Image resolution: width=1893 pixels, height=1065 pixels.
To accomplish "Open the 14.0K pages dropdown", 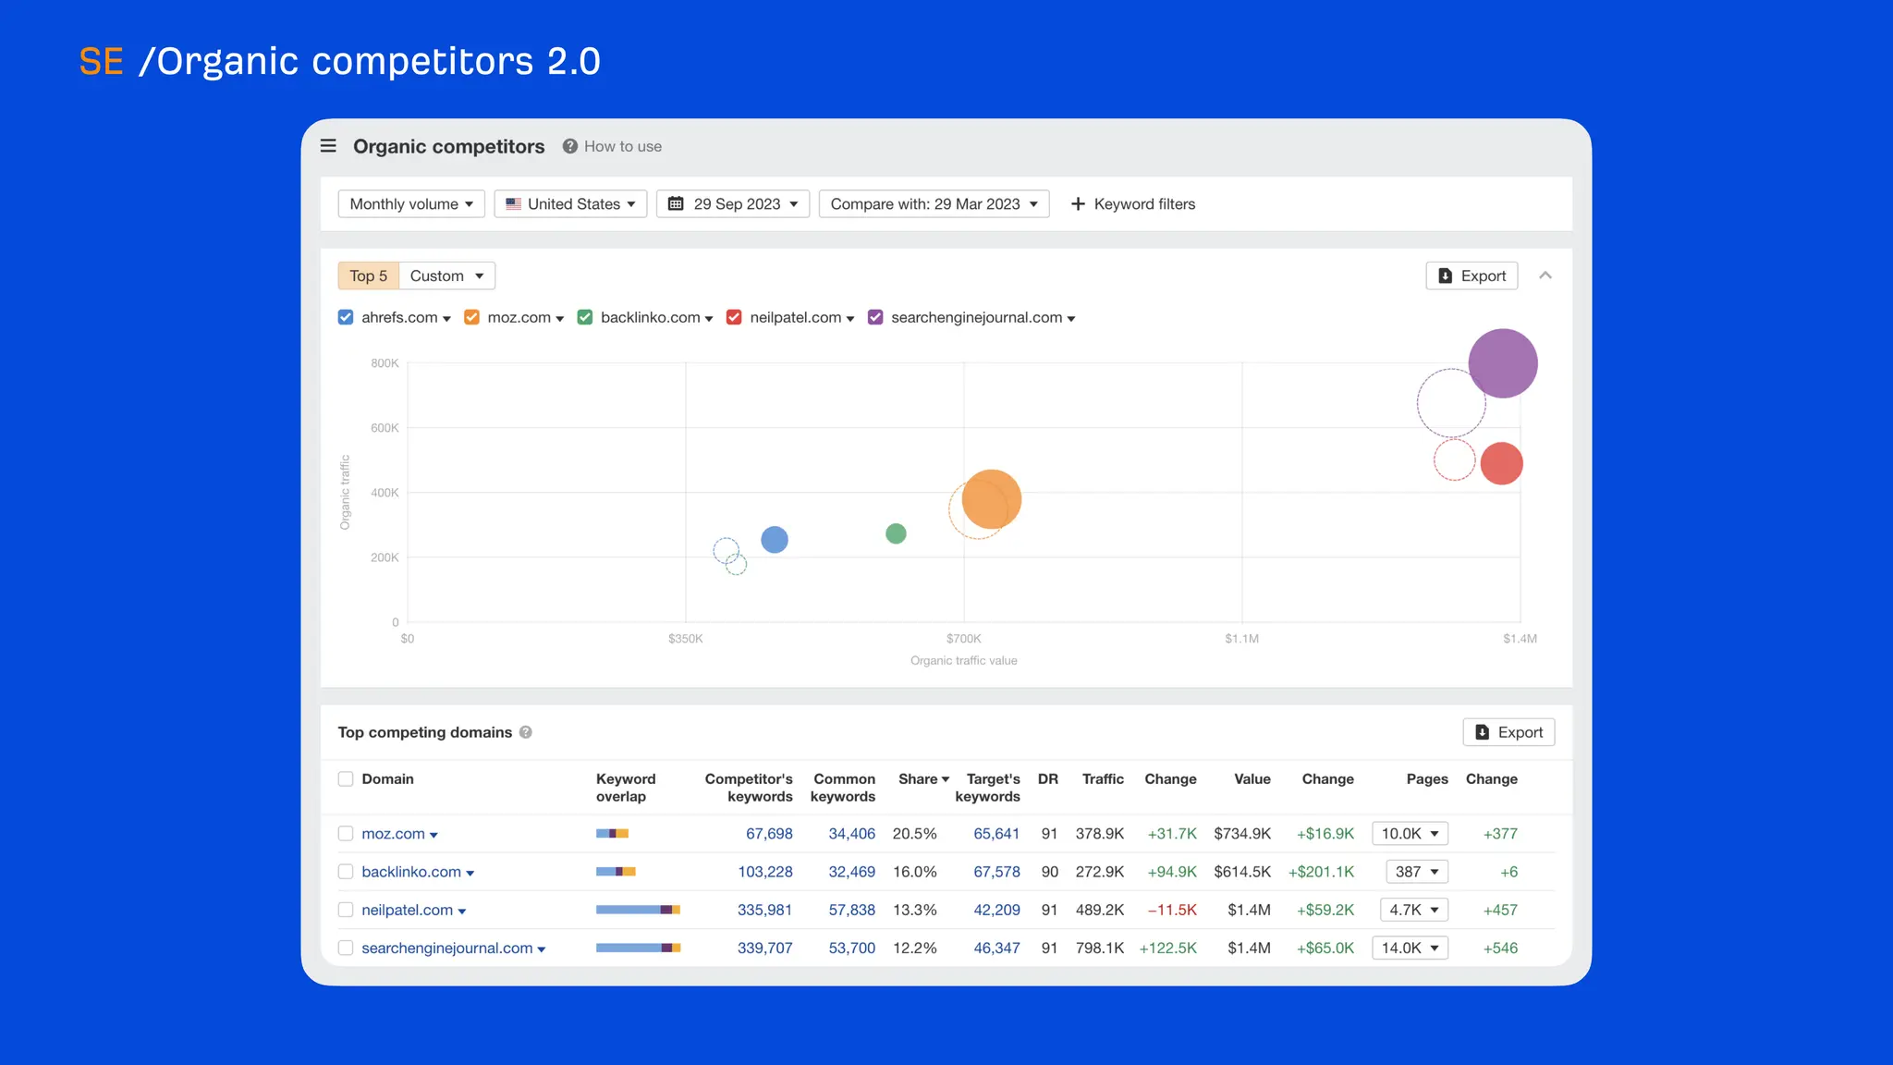I will pyautogui.click(x=1410, y=948).
